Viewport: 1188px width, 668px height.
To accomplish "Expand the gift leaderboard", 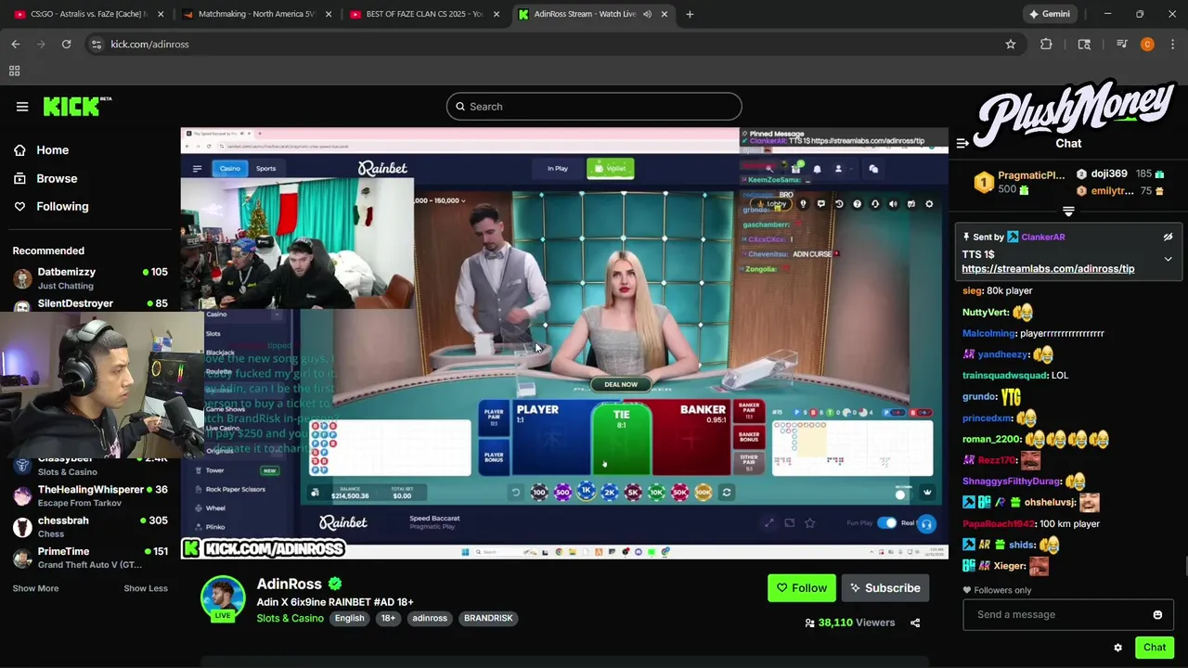I will click(1068, 212).
